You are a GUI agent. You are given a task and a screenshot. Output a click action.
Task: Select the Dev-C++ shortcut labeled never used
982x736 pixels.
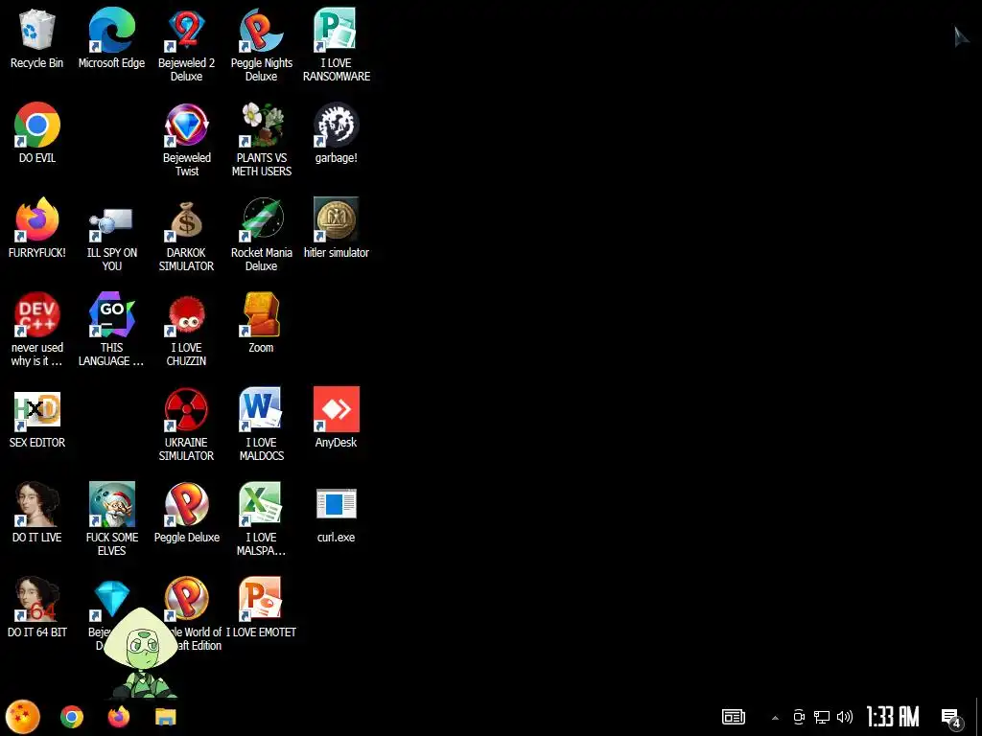tap(37, 330)
